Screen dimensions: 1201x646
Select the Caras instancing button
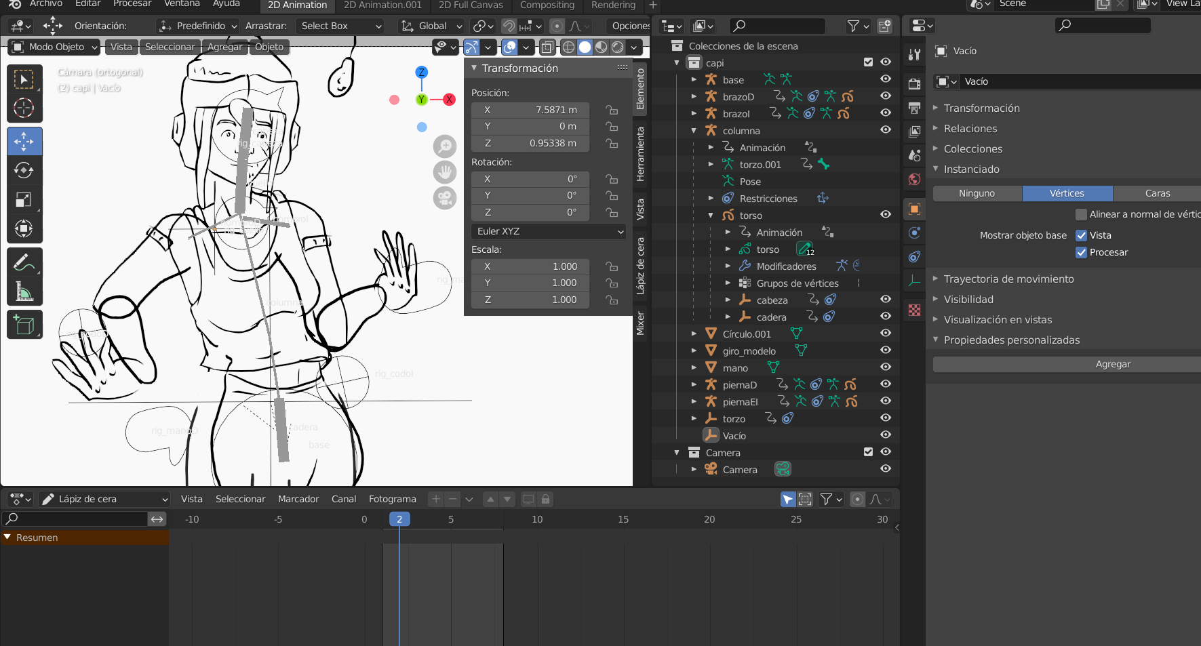[x=1157, y=193]
